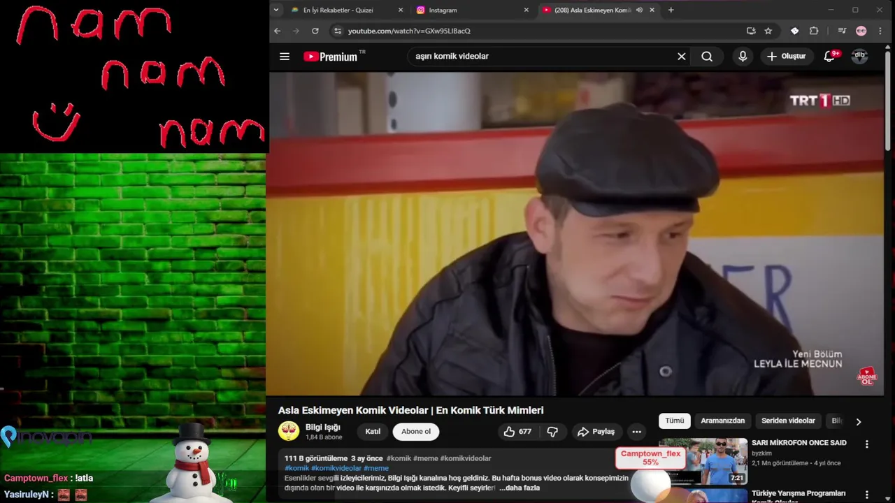The width and height of the screenshot is (895, 503).
Task: Open the YouTube account avatar menu
Action: pyautogui.click(x=860, y=57)
